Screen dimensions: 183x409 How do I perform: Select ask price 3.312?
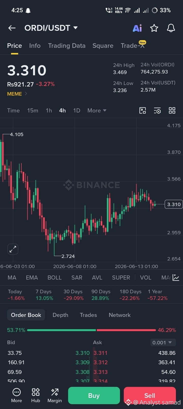tap(100, 362)
